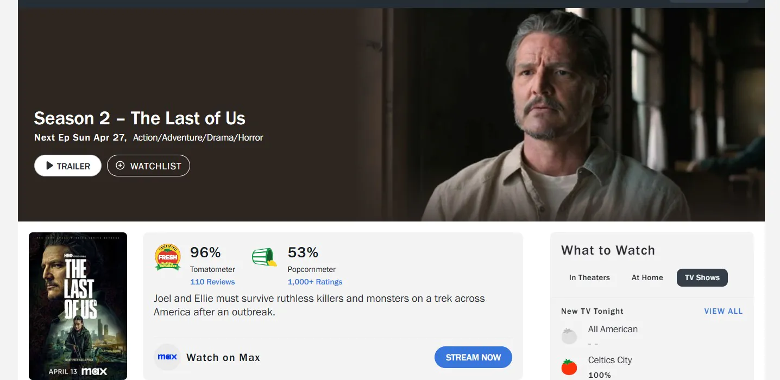Add Season 2 to Watchlist
Screen dimensions: 780x380
(x=148, y=166)
